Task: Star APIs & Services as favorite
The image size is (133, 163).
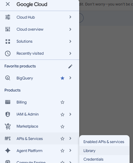Action: [x=62, y=139]
